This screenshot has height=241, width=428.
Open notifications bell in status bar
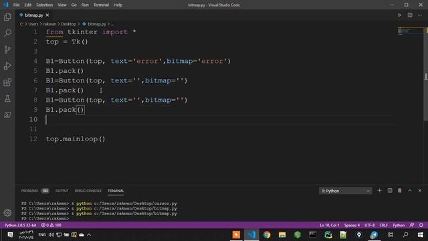pyautogui.click(x=421, y=225)
